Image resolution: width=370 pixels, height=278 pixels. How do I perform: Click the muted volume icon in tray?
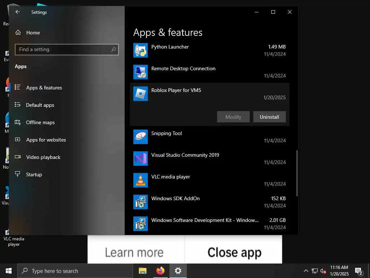(323, 271)
